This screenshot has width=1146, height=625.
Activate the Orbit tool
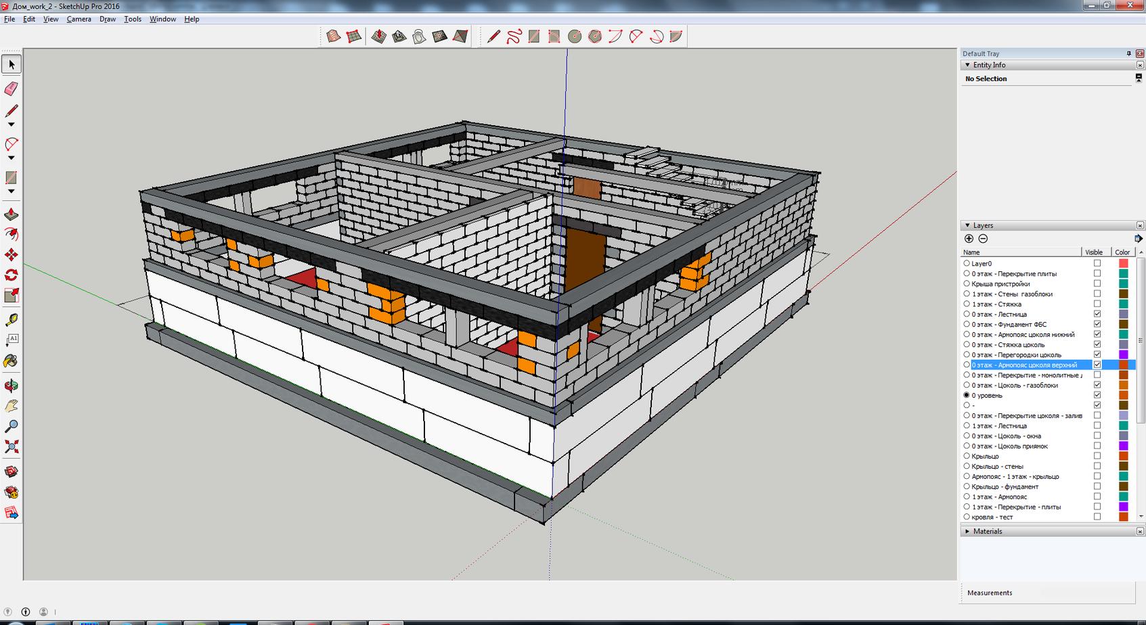(11, 386)
